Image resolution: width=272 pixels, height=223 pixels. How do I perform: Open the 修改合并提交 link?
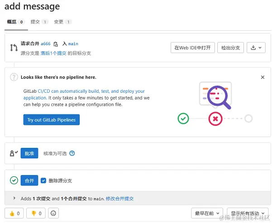(119, 199)
